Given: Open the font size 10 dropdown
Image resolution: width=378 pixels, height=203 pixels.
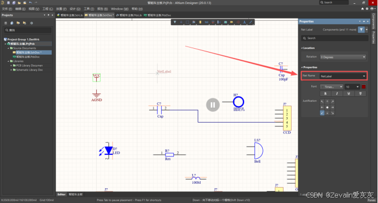Looking at the screenshot, I should 352,87.
